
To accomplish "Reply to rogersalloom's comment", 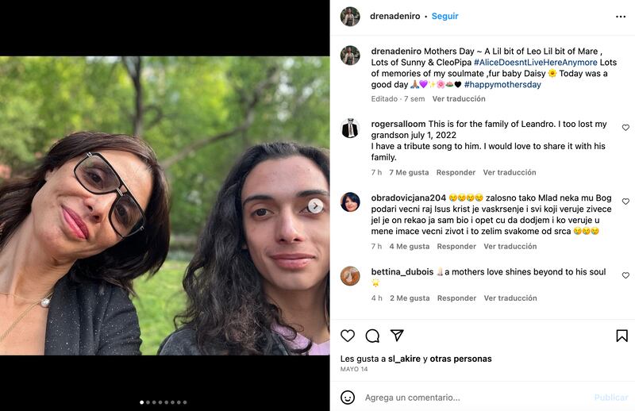I will tap(456, 172).
